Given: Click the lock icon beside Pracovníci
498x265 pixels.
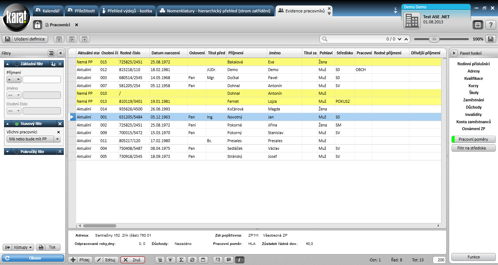Looking at the screenshot, I should [38, 25].
